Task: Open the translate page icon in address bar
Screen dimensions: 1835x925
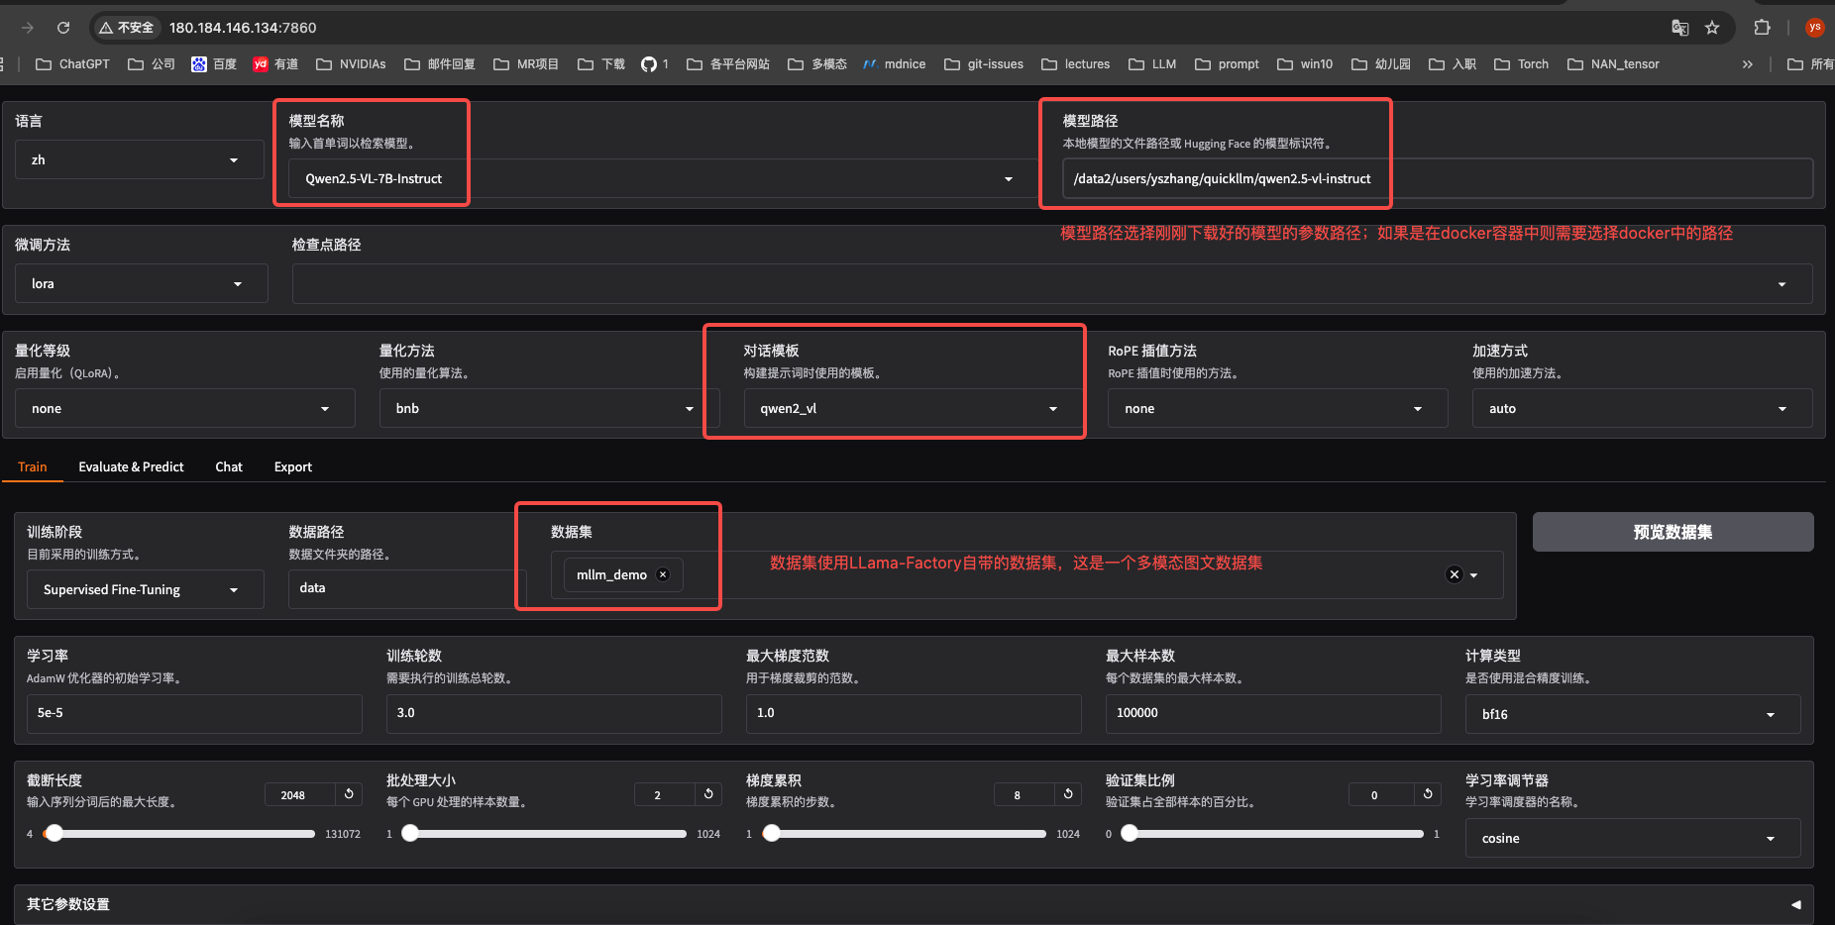Action: 1680,28
